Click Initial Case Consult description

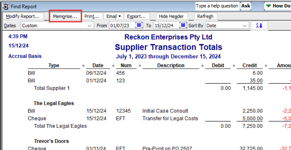[x=165, y=111]
